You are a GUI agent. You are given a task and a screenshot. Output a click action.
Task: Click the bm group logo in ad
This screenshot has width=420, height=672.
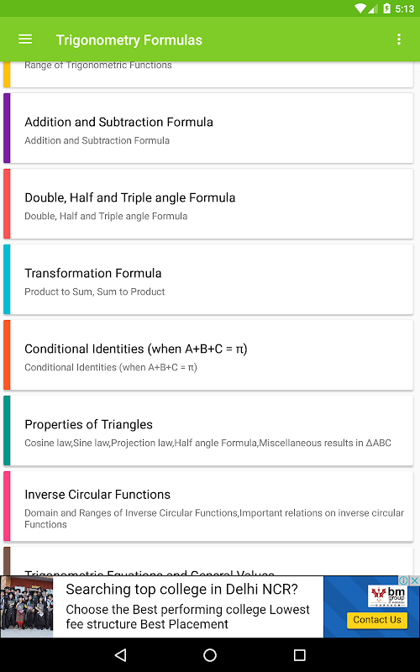(x=387, y=596)
